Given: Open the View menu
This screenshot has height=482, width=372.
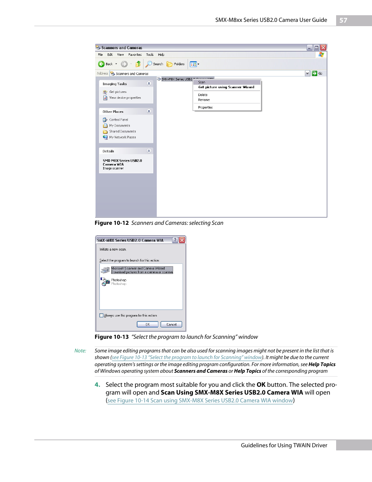Looking at the screenshot, I should coord(120,55).
